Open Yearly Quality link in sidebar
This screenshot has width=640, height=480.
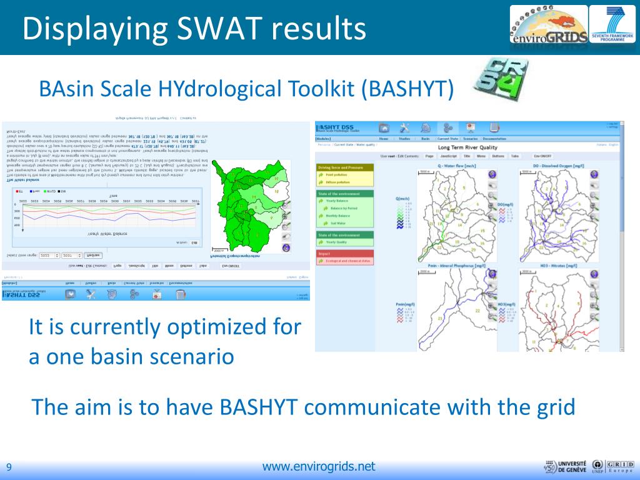336,242
